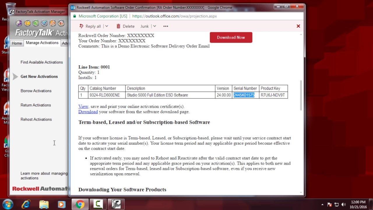Click the green round icon in FactoryTalk header
Viewport: 373px width, 210px height.
click(x=36, y=23)
